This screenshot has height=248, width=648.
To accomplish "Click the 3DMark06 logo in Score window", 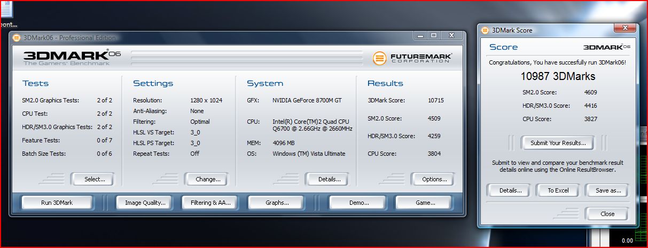I will [x=606, y=46].
